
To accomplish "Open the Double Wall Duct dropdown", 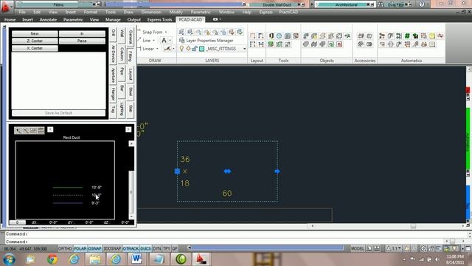I will (x=277, y=4).
